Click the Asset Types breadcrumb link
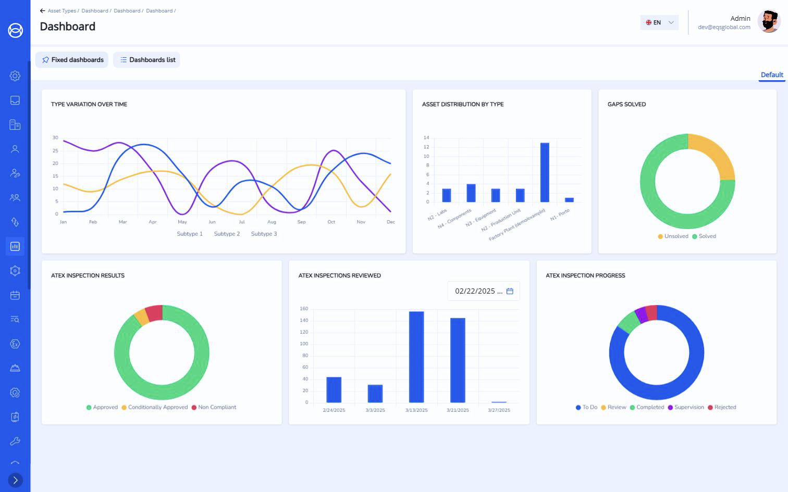 61,11
